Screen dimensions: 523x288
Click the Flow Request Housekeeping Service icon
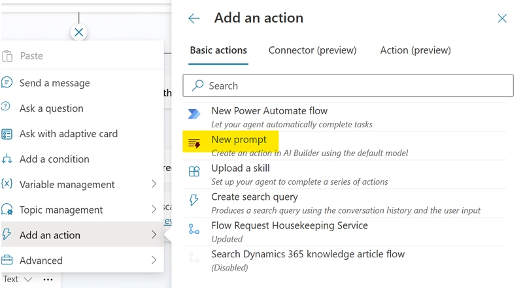194,229
